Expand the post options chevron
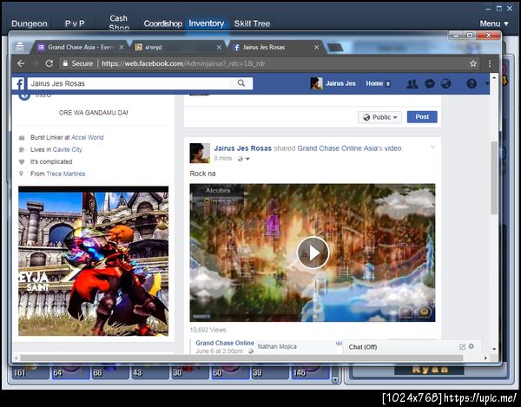Screen dimensions: 521x407 (x=432, y=147)
